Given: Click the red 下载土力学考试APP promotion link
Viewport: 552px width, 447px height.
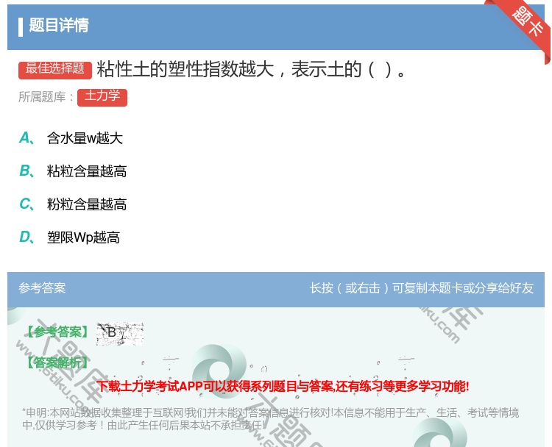Looking at the screenshot, I should [x=283, y=387].
